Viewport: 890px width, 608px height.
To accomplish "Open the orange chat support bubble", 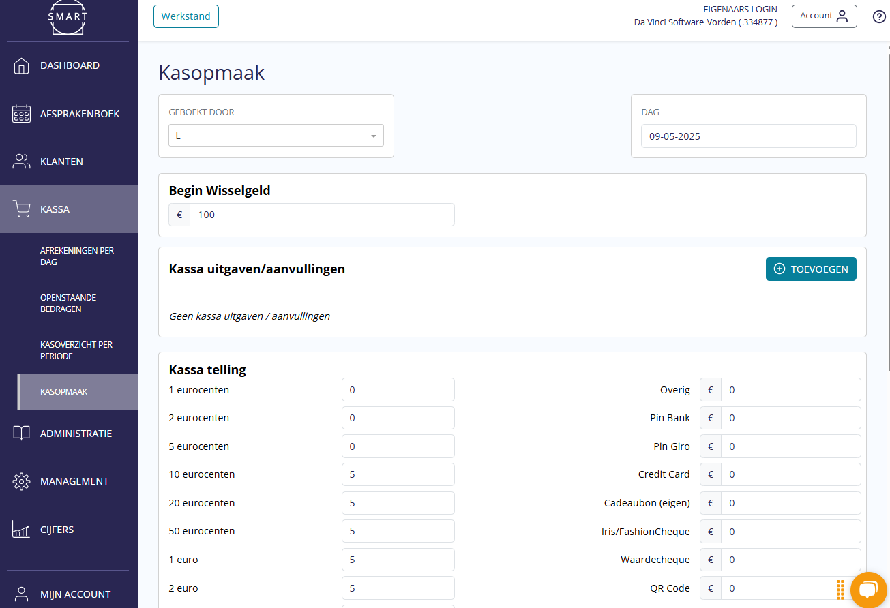I will coord(868,590).
